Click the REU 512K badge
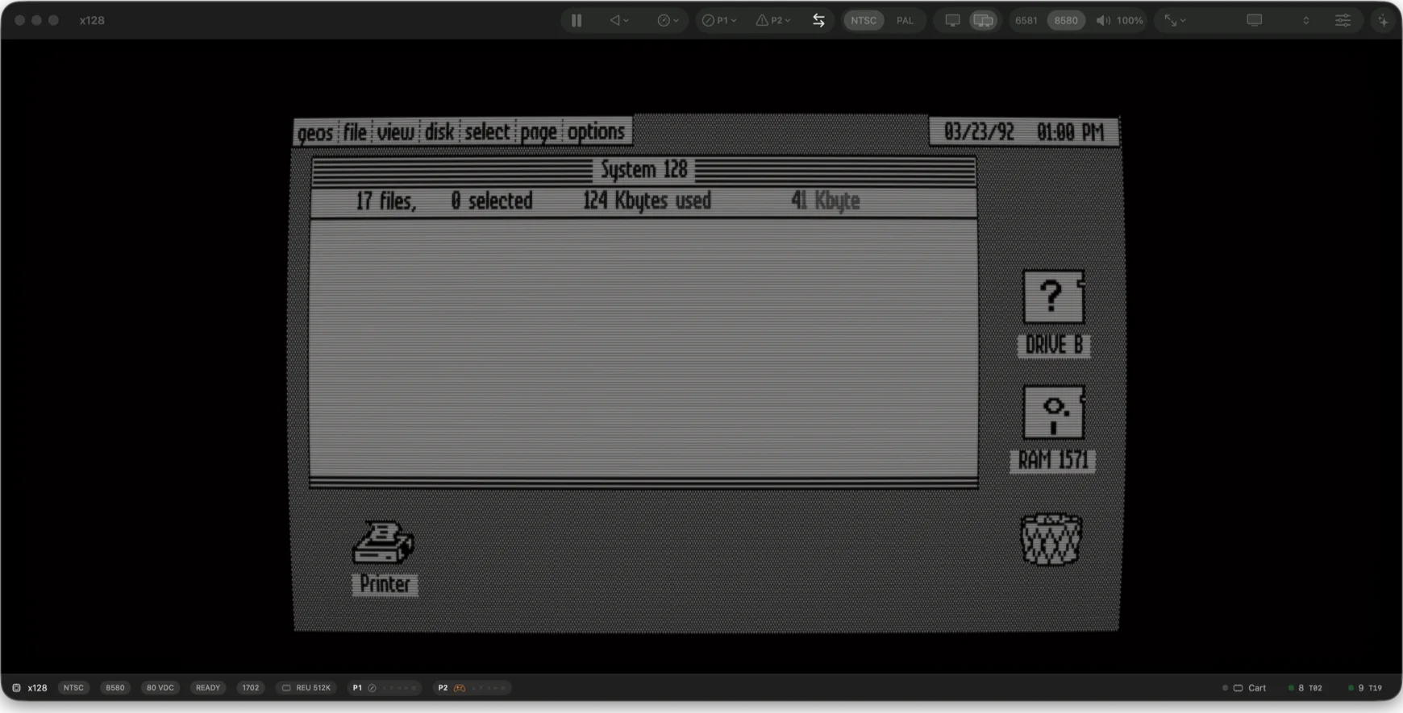 [306, 688]
